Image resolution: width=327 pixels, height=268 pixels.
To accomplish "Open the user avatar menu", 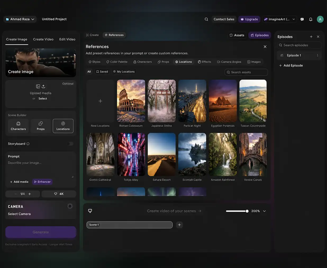I will tap(320, 19).
